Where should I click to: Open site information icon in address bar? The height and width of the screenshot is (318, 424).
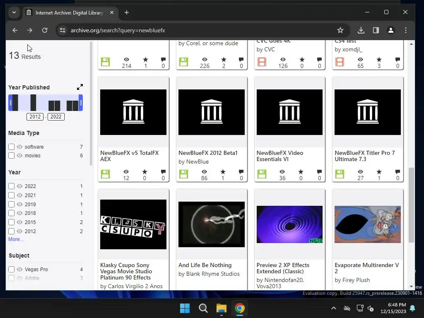(x=63, y=30)
